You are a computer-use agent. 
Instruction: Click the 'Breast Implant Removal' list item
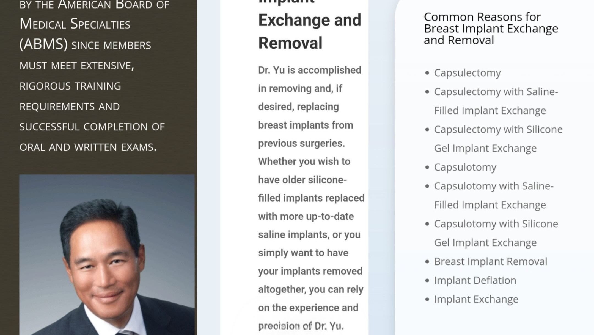click(x=490, y=262)
